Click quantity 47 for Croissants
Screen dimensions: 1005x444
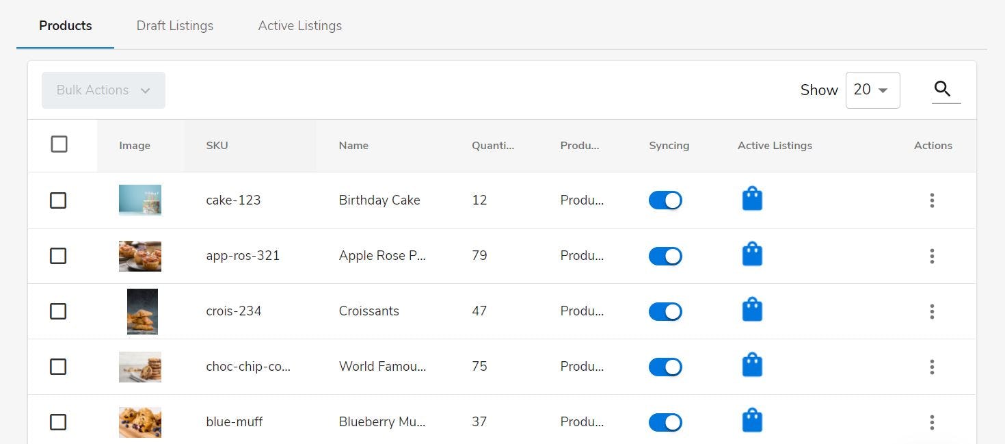point(479,311)
